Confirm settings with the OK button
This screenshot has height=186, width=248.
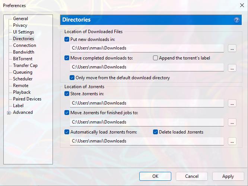point(155,176)
